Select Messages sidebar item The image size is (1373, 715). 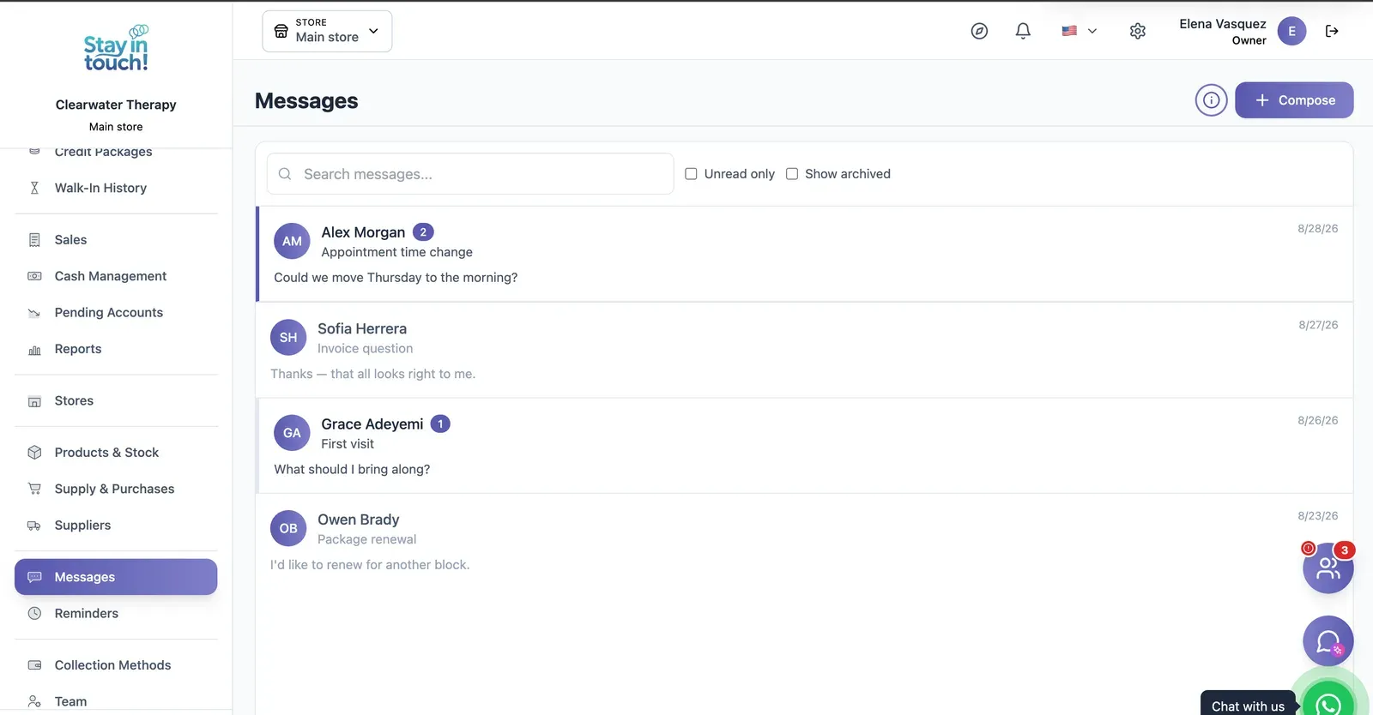coord(116,577)
